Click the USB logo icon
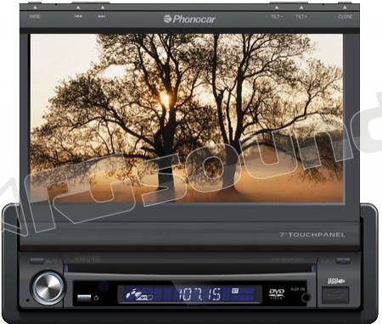Screen dimensions: 382x324 tap(336, 281)
